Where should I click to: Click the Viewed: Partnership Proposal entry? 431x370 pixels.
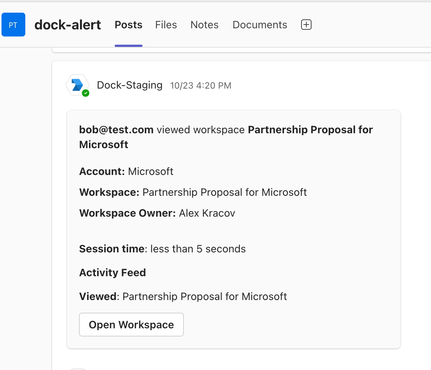click(183, 297)
